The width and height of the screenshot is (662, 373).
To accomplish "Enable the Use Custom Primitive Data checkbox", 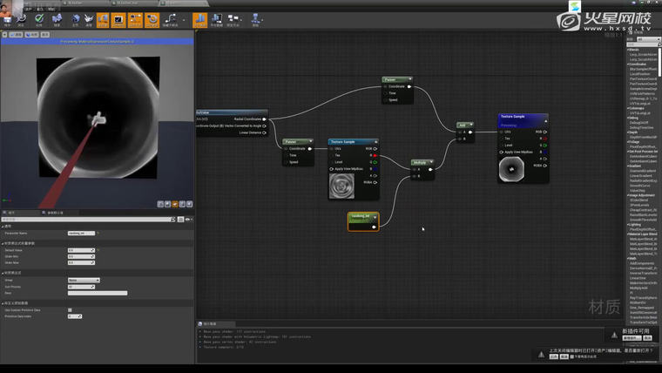I will coord(70,309).
